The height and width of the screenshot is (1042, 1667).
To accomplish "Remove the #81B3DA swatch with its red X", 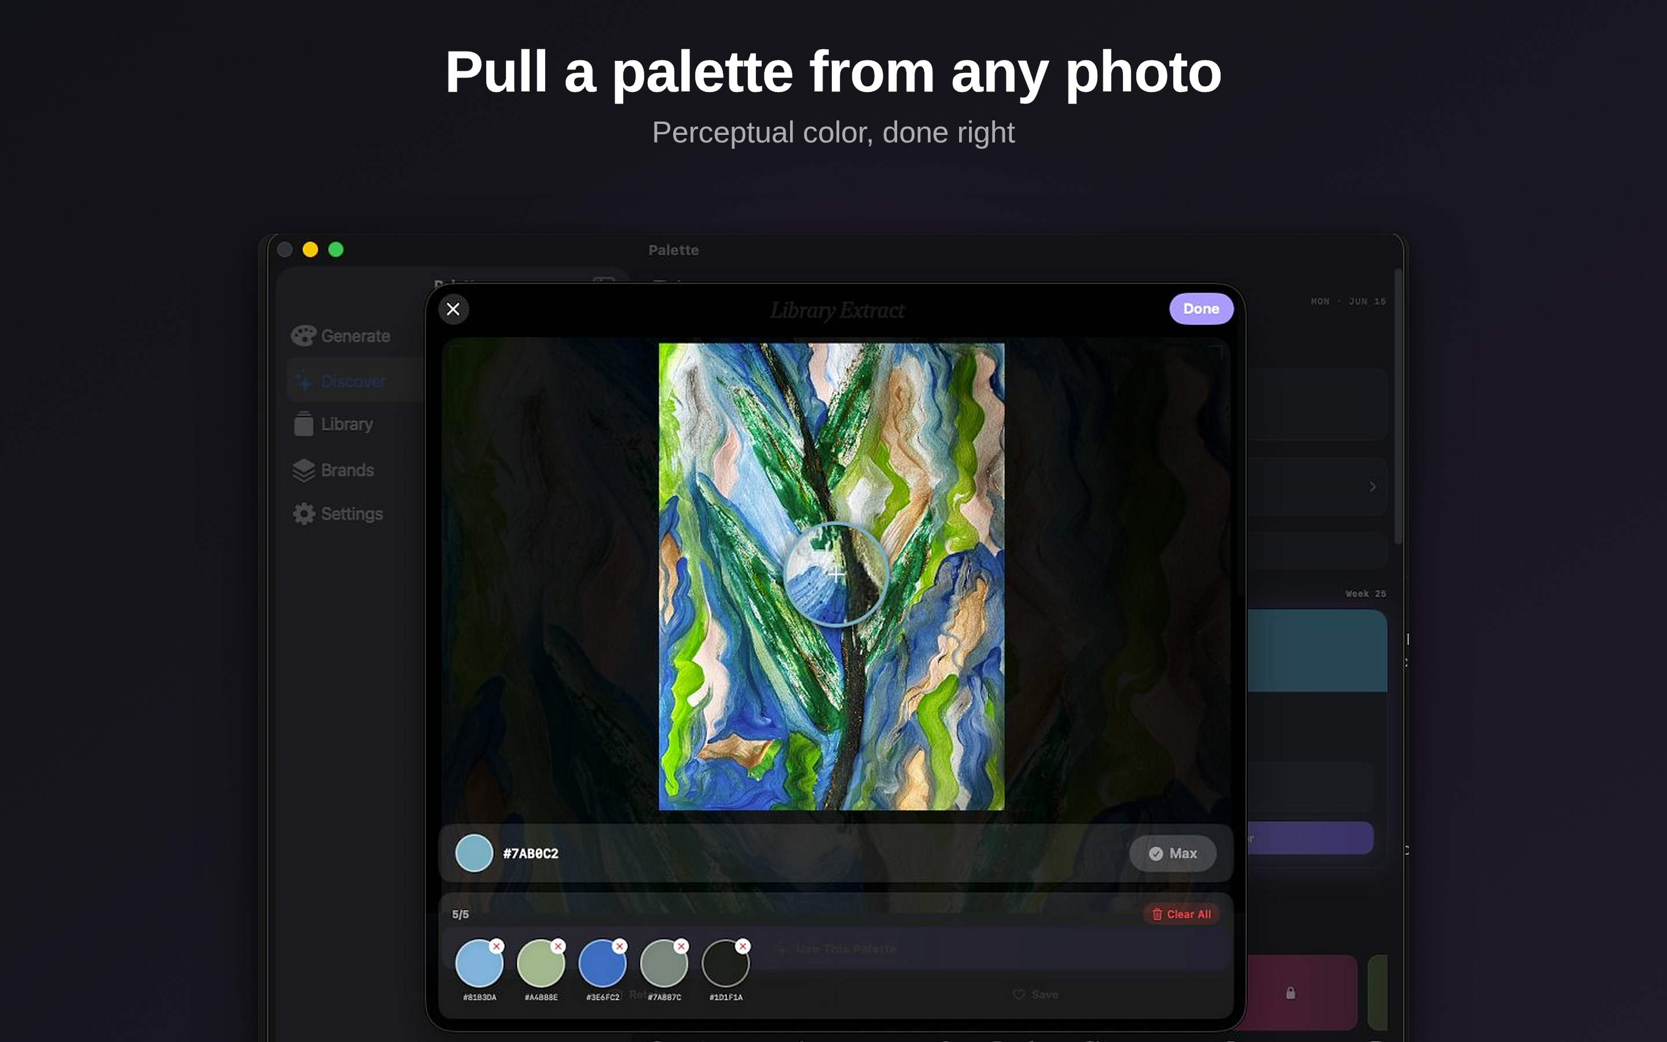I will point(497,946).
